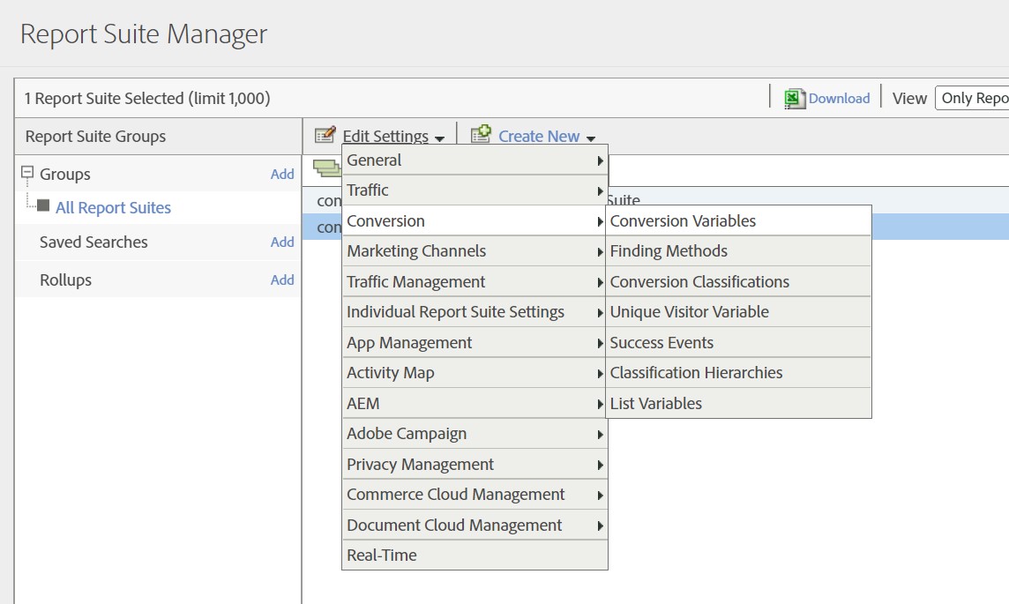Choose Classification Hierarchies from submenu
This screenshot has width=1009, height=604.
(696, 373)
